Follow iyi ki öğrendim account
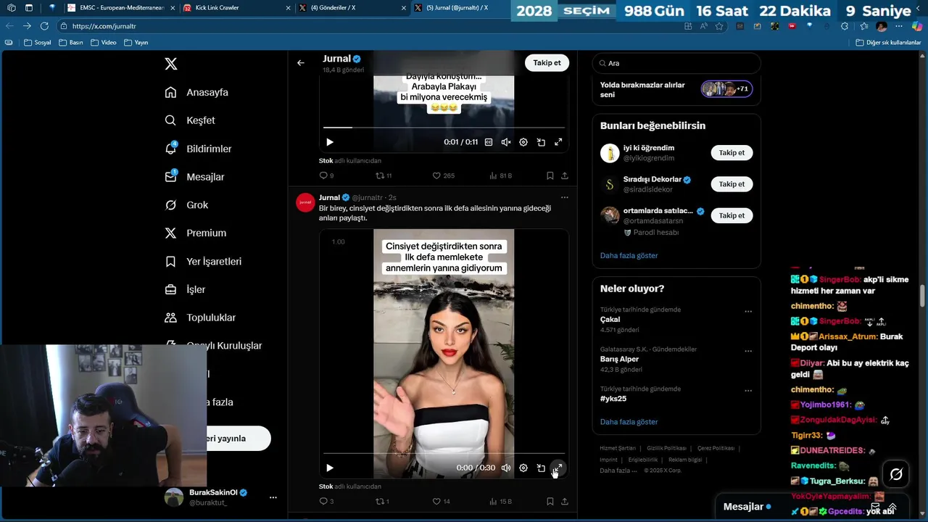 point(732,153)
